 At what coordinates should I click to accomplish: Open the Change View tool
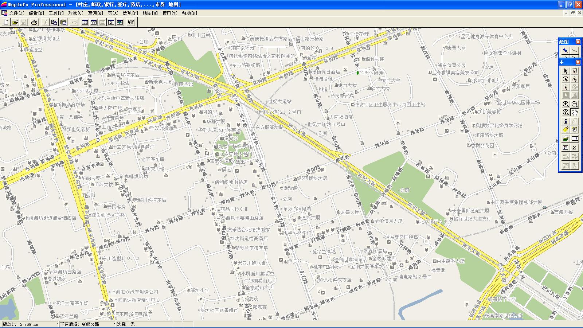(x=566, y=112)
